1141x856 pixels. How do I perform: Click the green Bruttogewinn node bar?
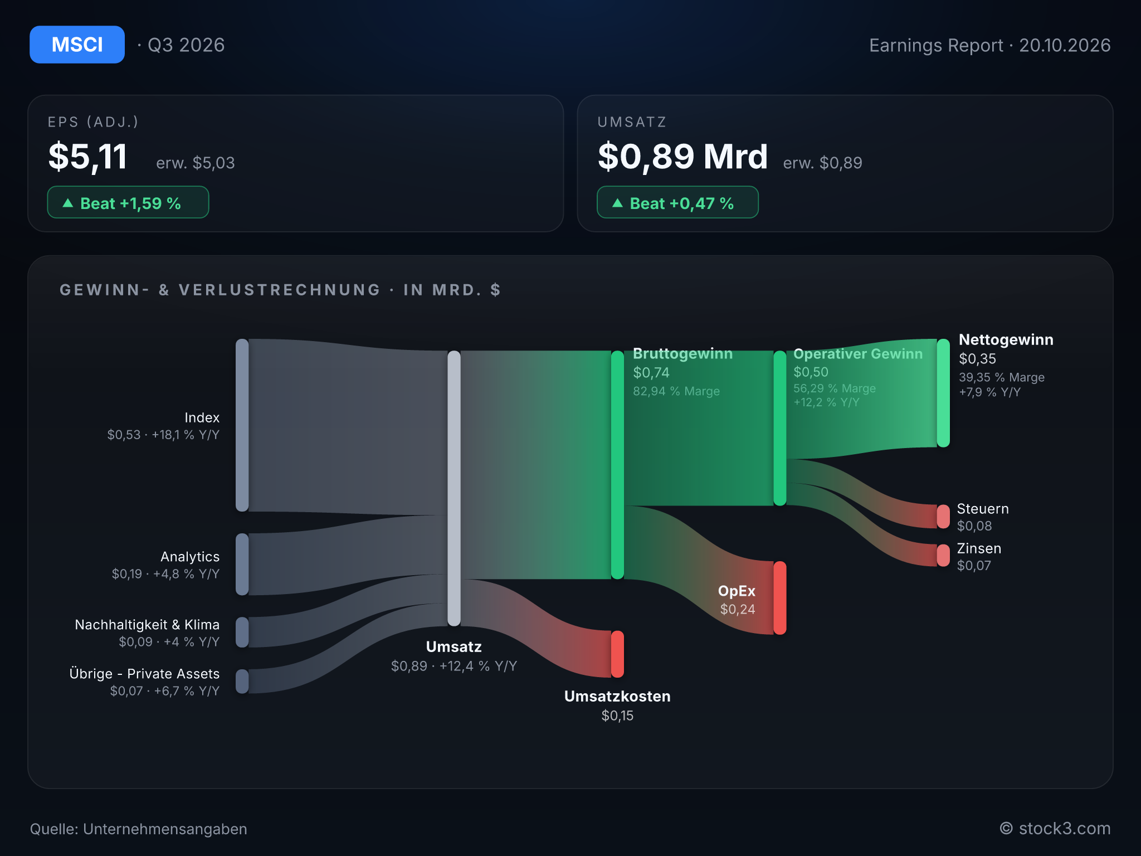click(x=617, y=465)
